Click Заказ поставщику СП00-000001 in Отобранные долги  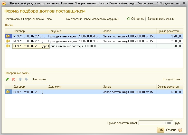coord(129,92)
